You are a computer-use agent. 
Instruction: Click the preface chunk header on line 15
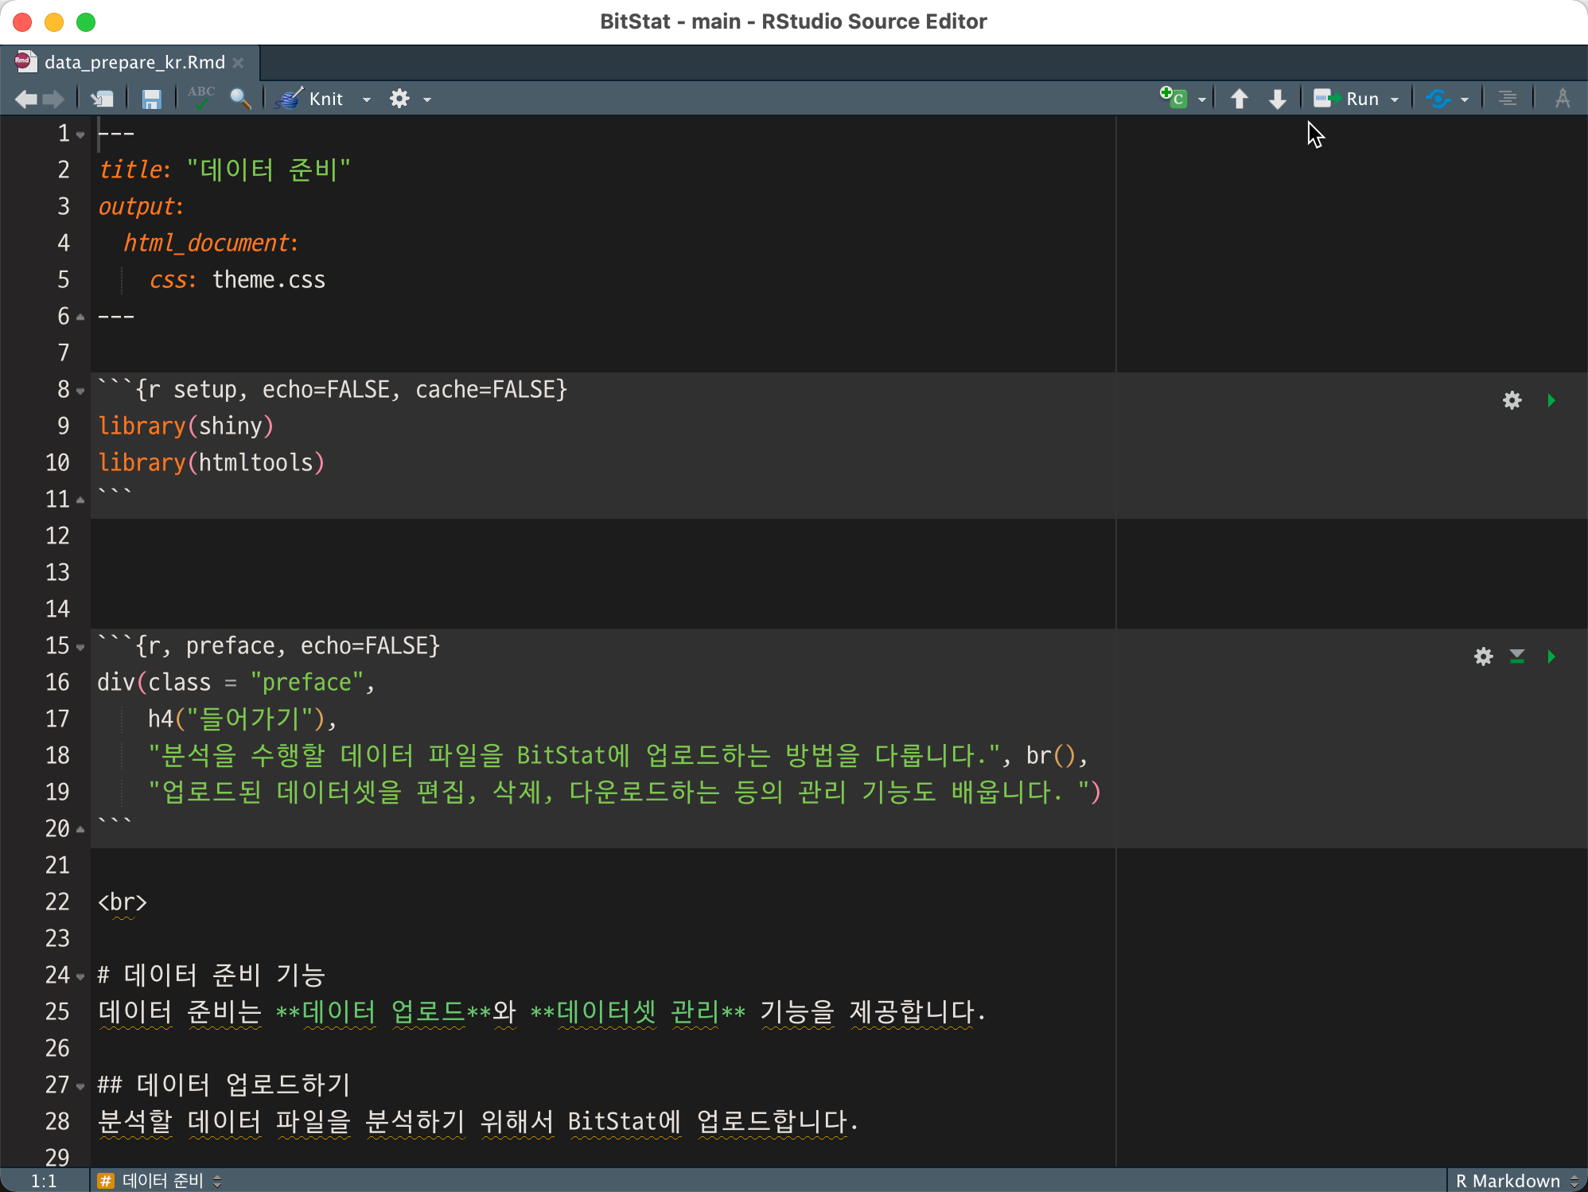tap(269, 646)
